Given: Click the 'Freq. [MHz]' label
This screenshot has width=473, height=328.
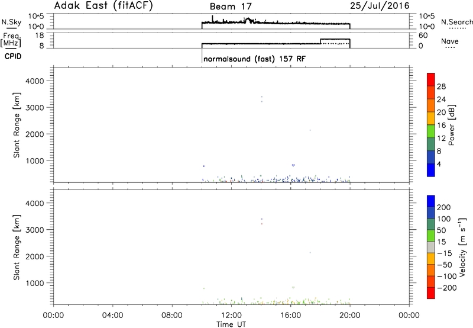Looking at the screenshot, I should click(11, 40).
